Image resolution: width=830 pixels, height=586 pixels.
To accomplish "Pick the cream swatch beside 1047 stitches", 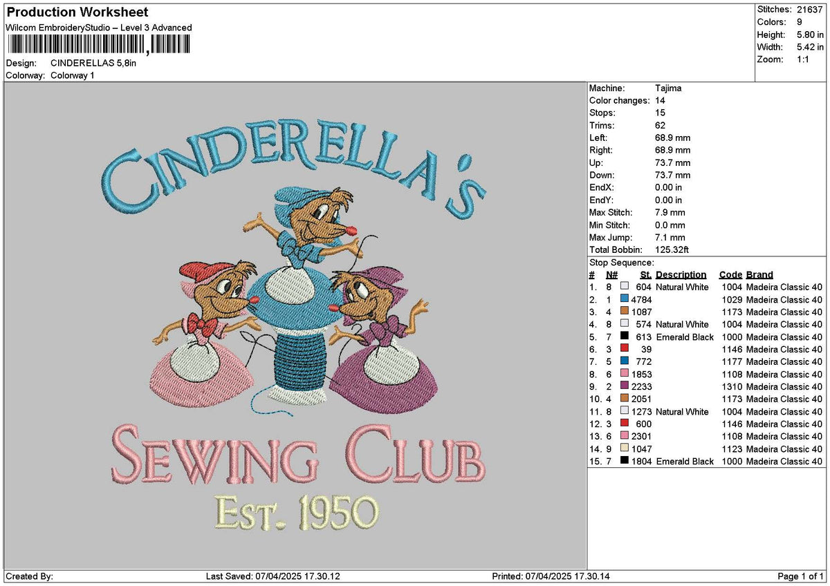I will click(x=625, y=448).
